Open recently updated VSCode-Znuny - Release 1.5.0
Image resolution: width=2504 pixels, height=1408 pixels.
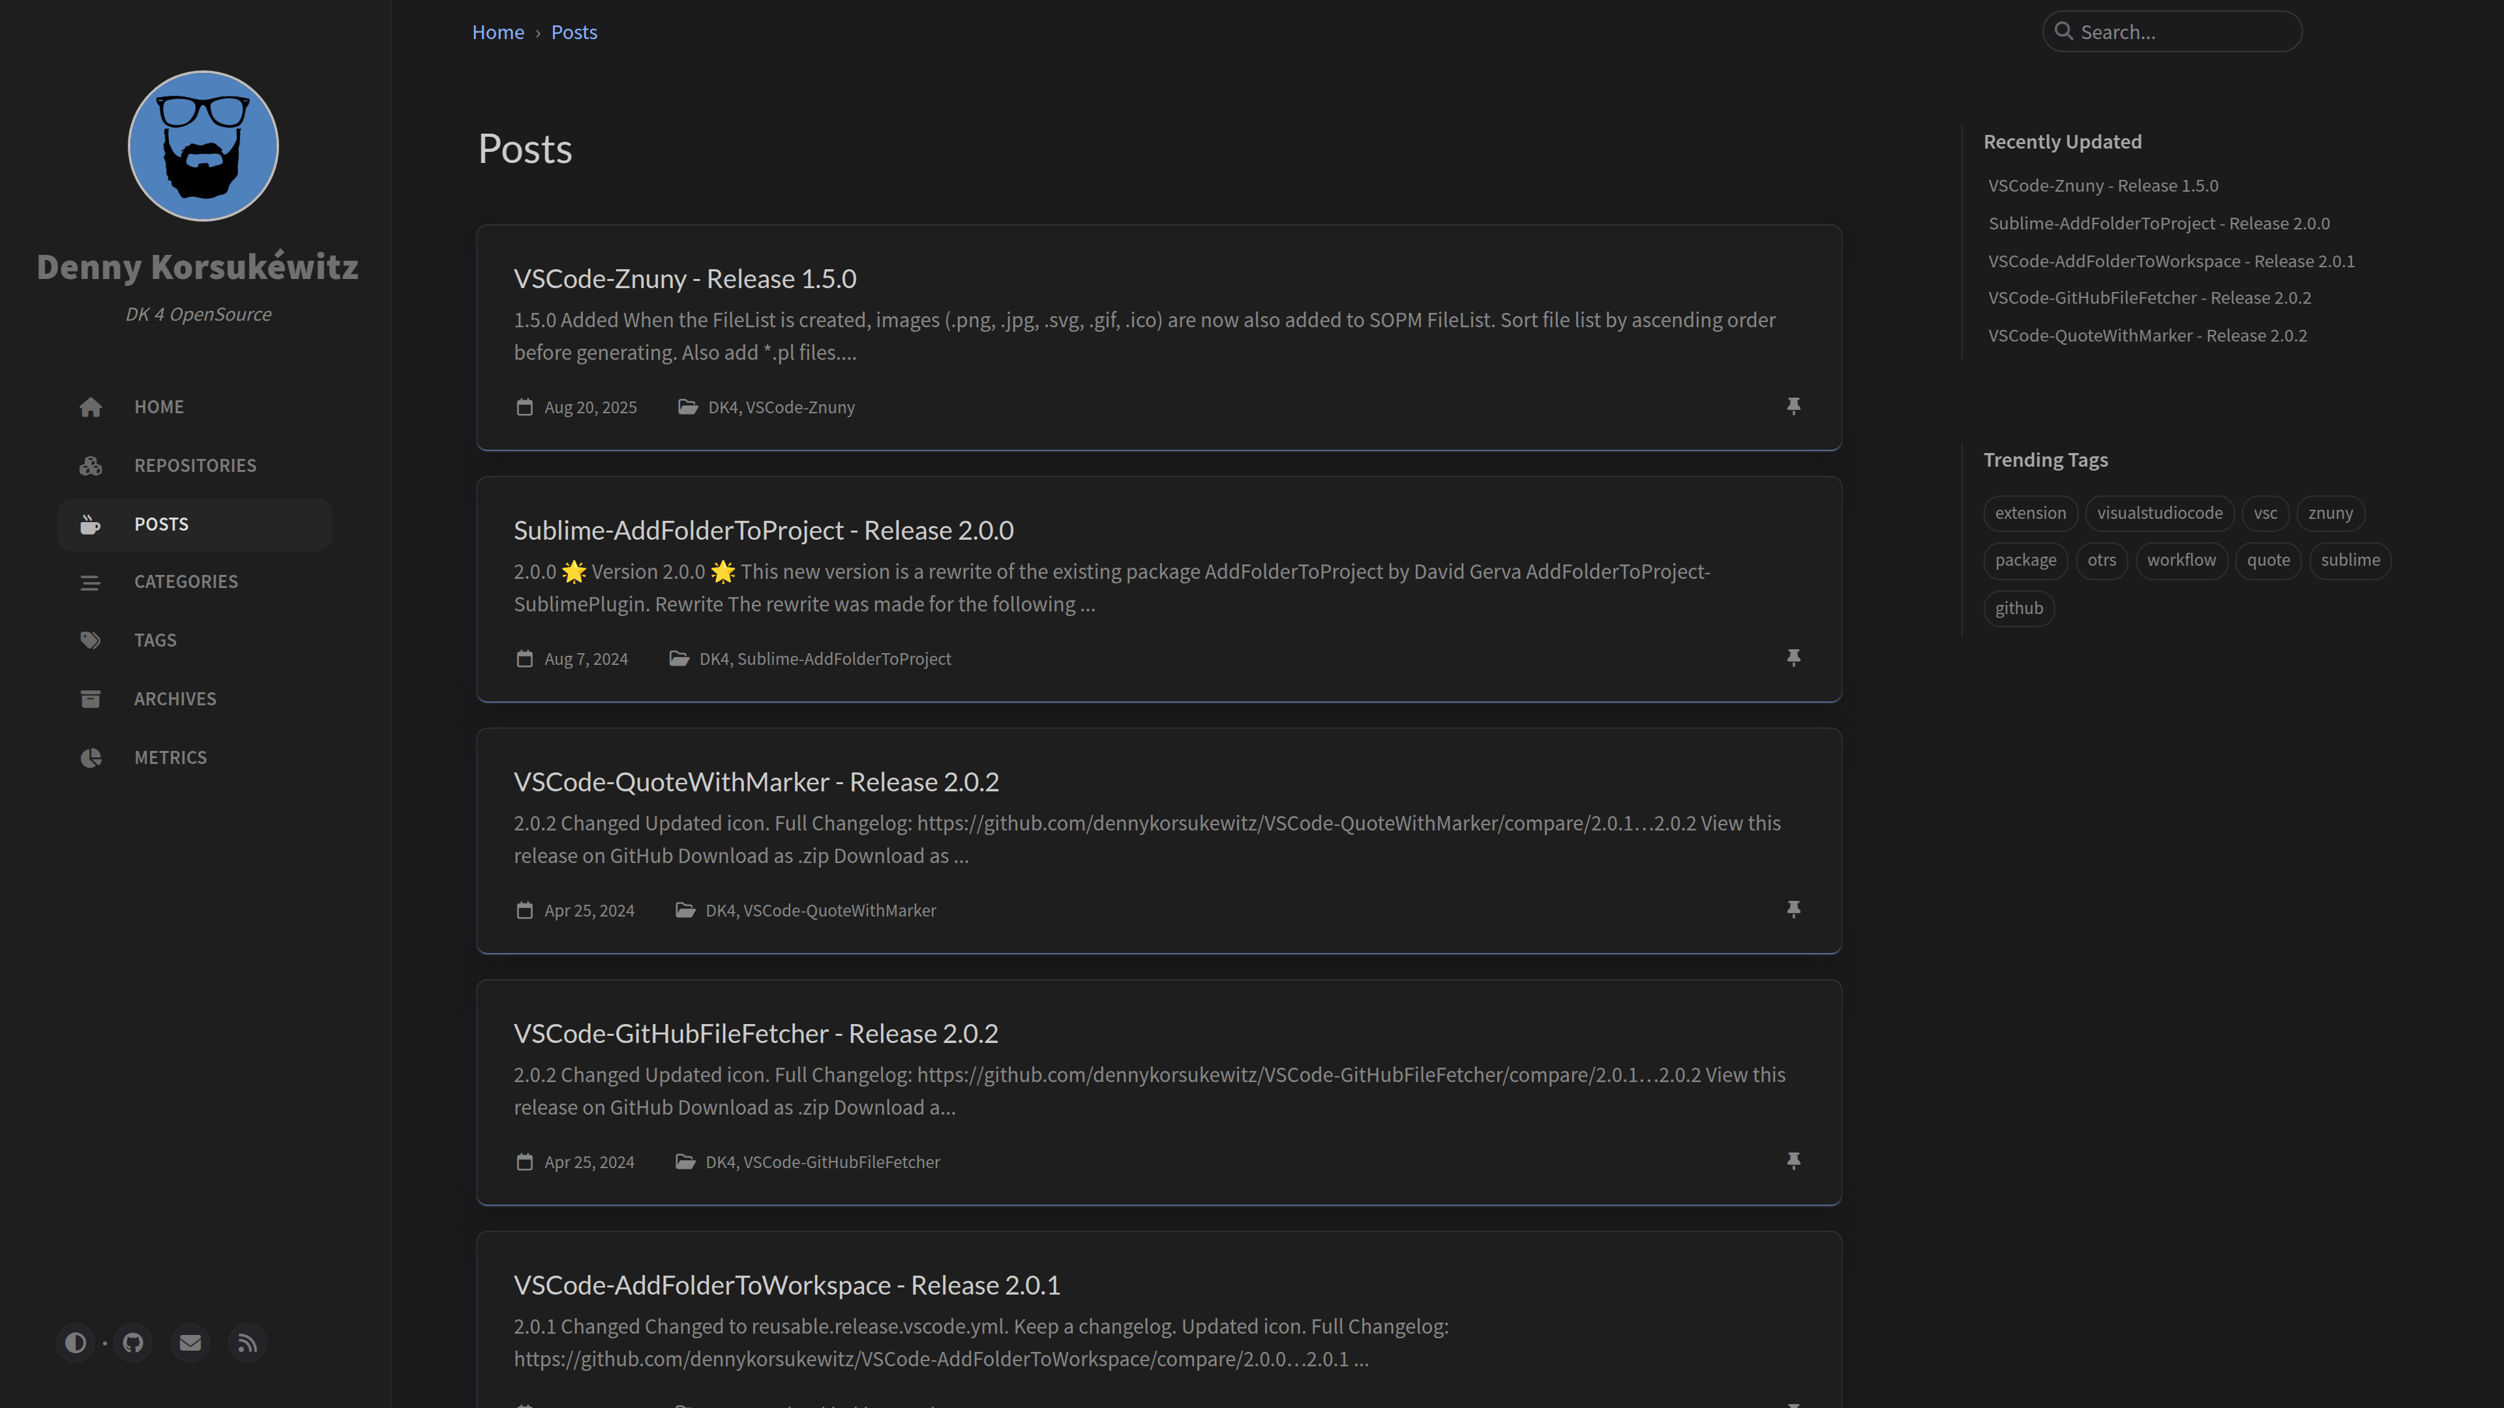(2102, 186)
